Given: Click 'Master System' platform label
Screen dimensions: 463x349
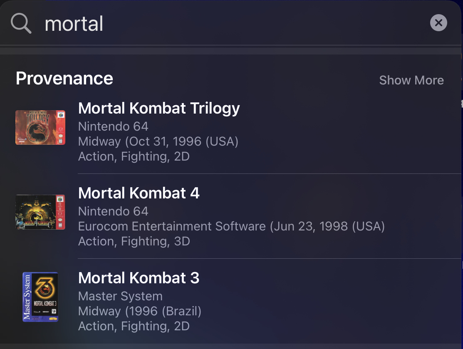Looking at the screenshot, I should 121,296.
